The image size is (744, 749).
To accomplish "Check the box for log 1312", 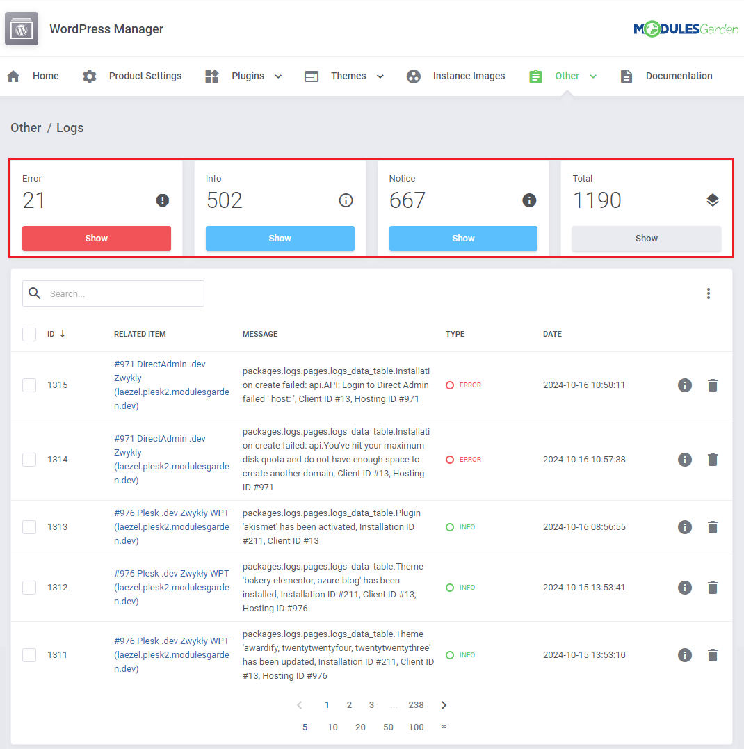I will (29, 588).
